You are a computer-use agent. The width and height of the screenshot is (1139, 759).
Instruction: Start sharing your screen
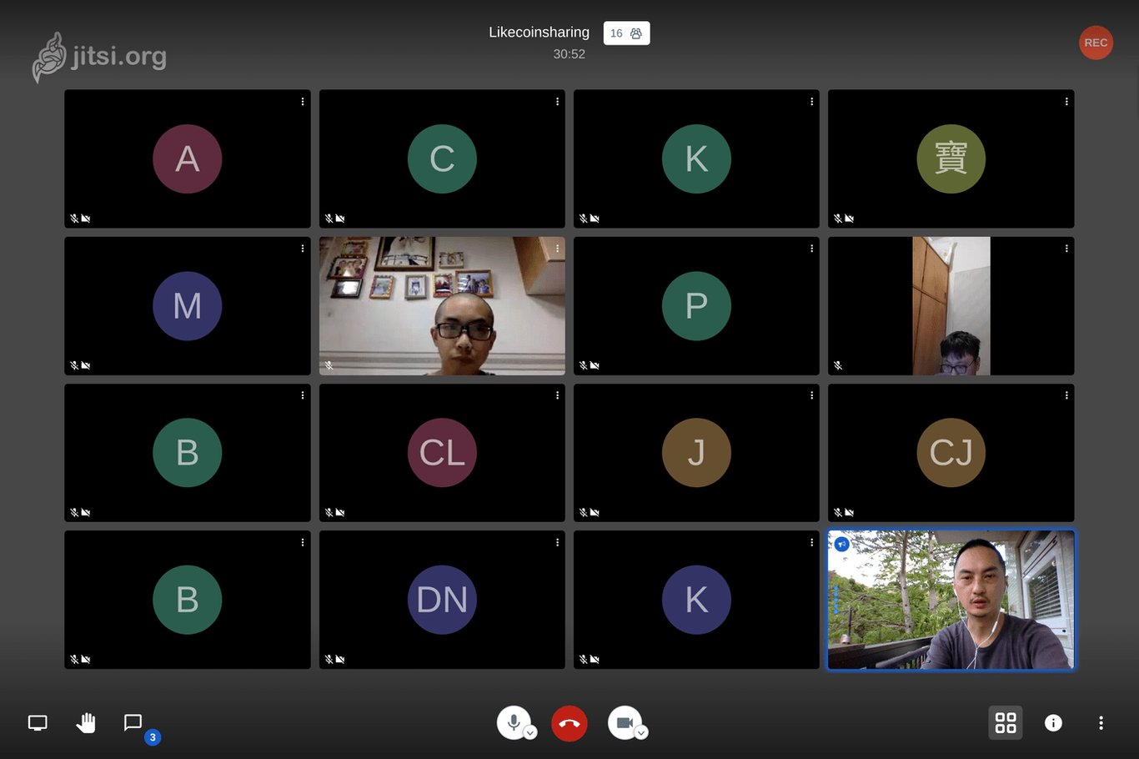(x=38, y=723)
